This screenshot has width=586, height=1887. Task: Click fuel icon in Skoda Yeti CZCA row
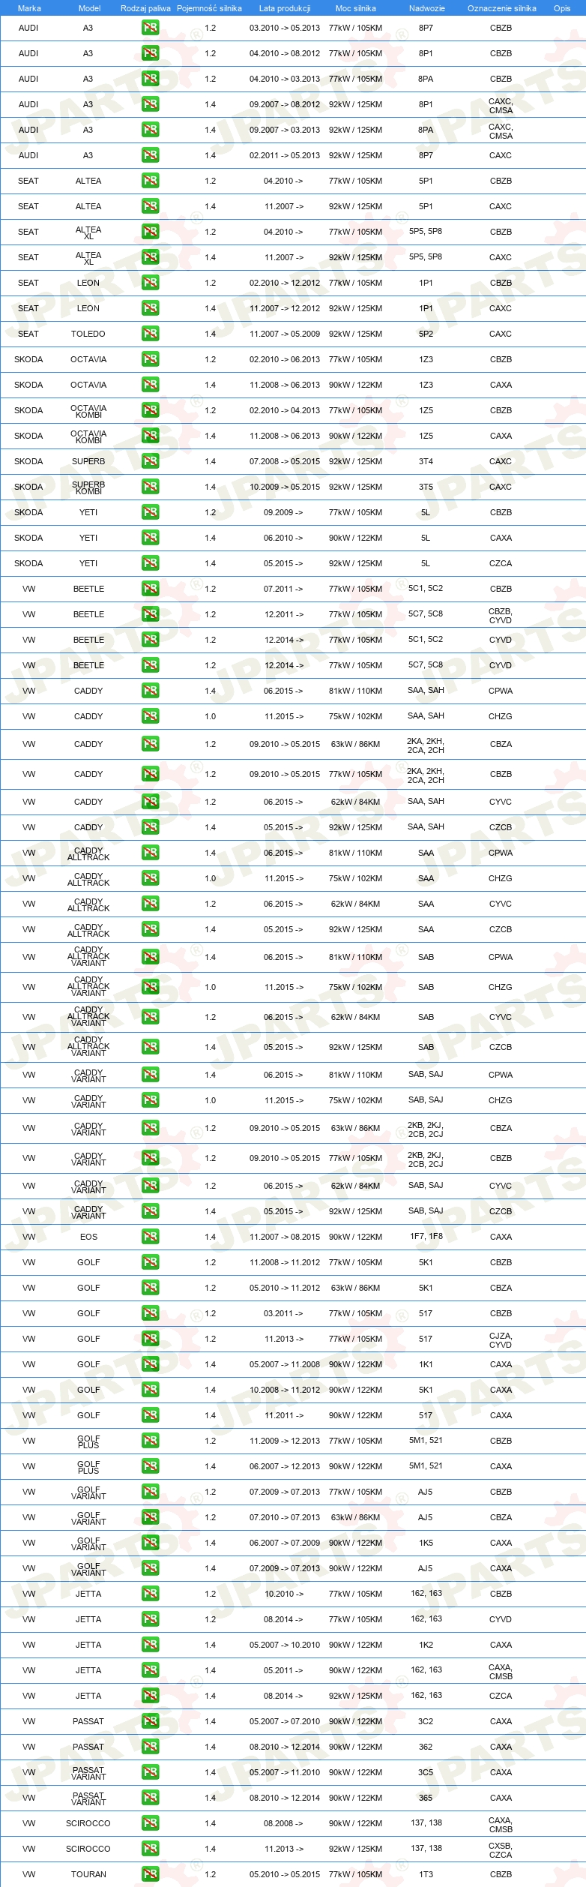pyautogui.click(x=150, y=563)
